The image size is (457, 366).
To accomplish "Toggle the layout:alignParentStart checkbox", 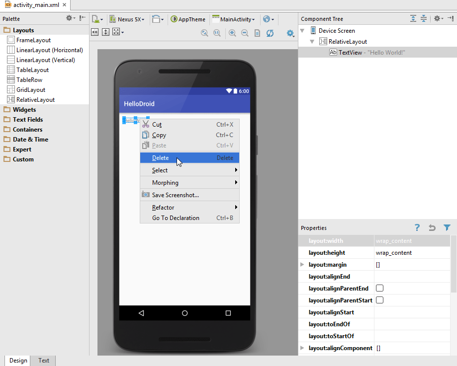I will [379, 300].
